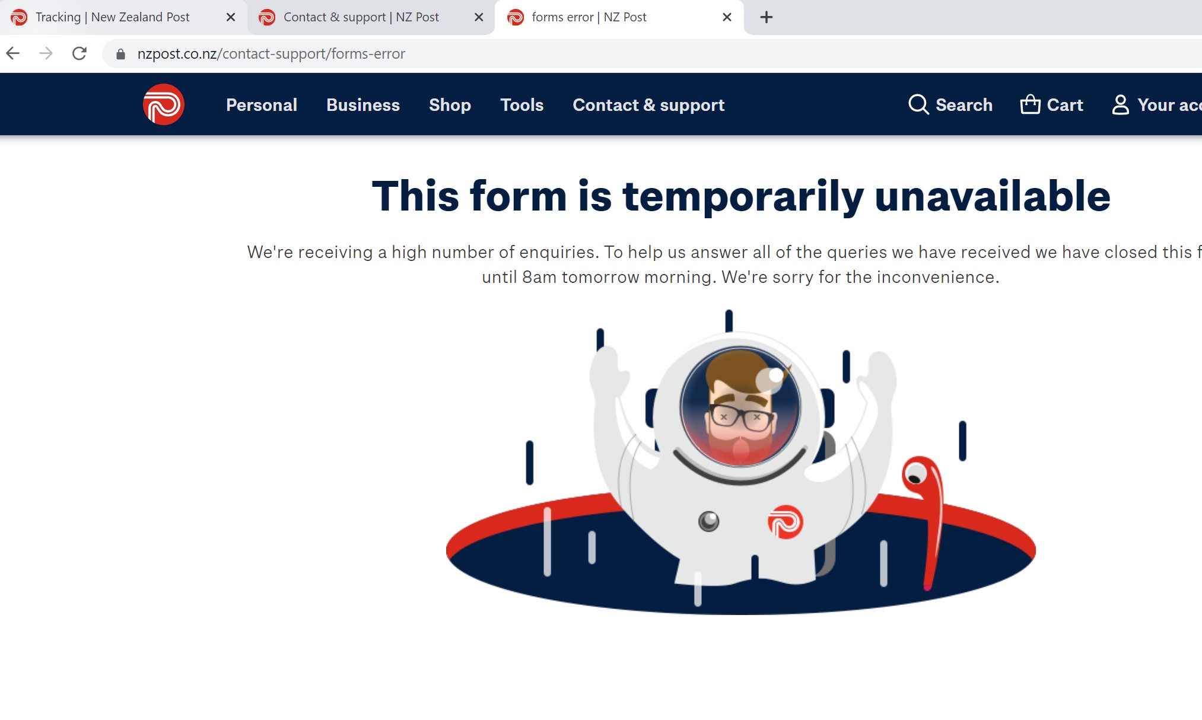Click the browser forward arrow

(x=46, y=54)
